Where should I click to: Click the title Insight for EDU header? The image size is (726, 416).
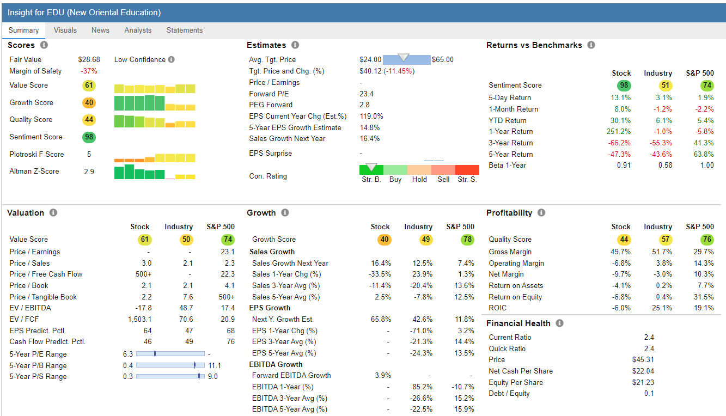point(84,13)
